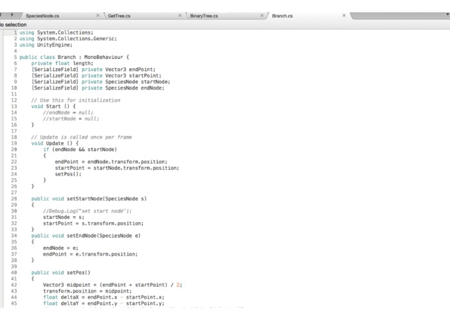450x320 pixels.
Task: Switch to the GetTree.cs tab
Action: (x=119, y=16)
